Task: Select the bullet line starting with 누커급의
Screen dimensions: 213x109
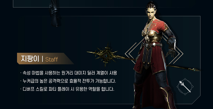Action: (68, 81)
